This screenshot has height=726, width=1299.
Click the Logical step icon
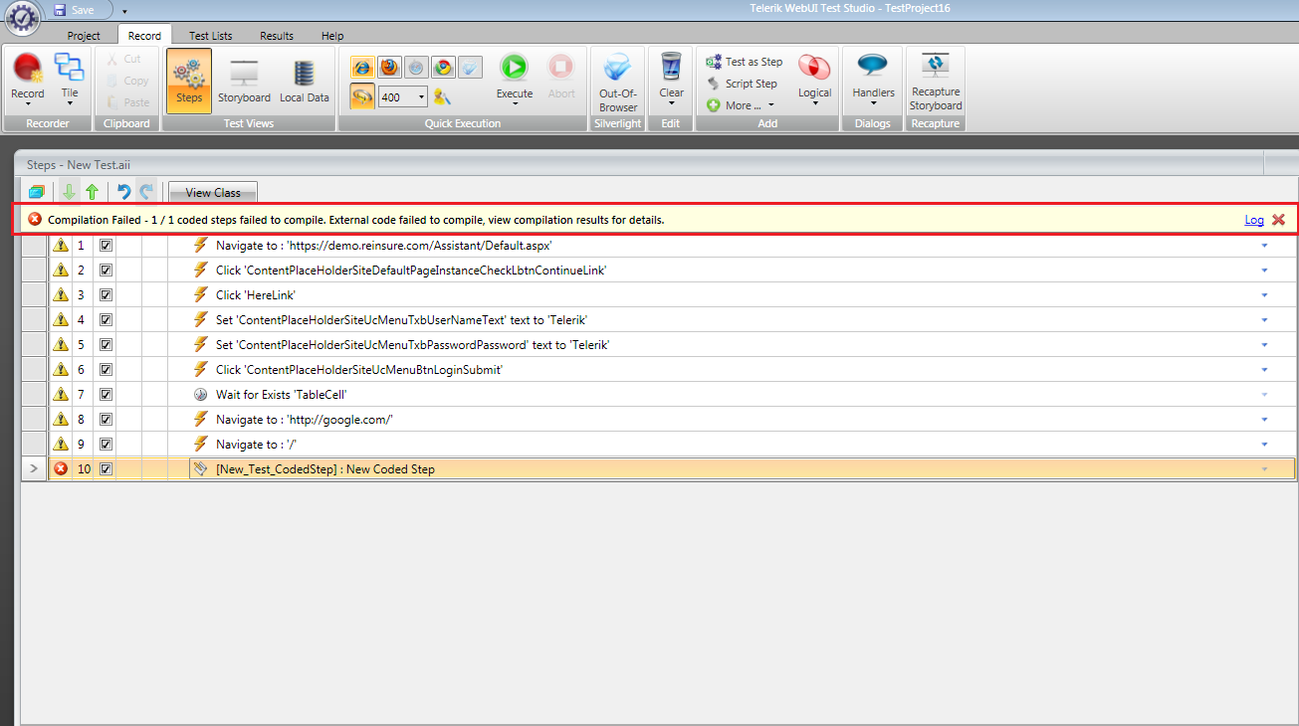click(814, 68)
